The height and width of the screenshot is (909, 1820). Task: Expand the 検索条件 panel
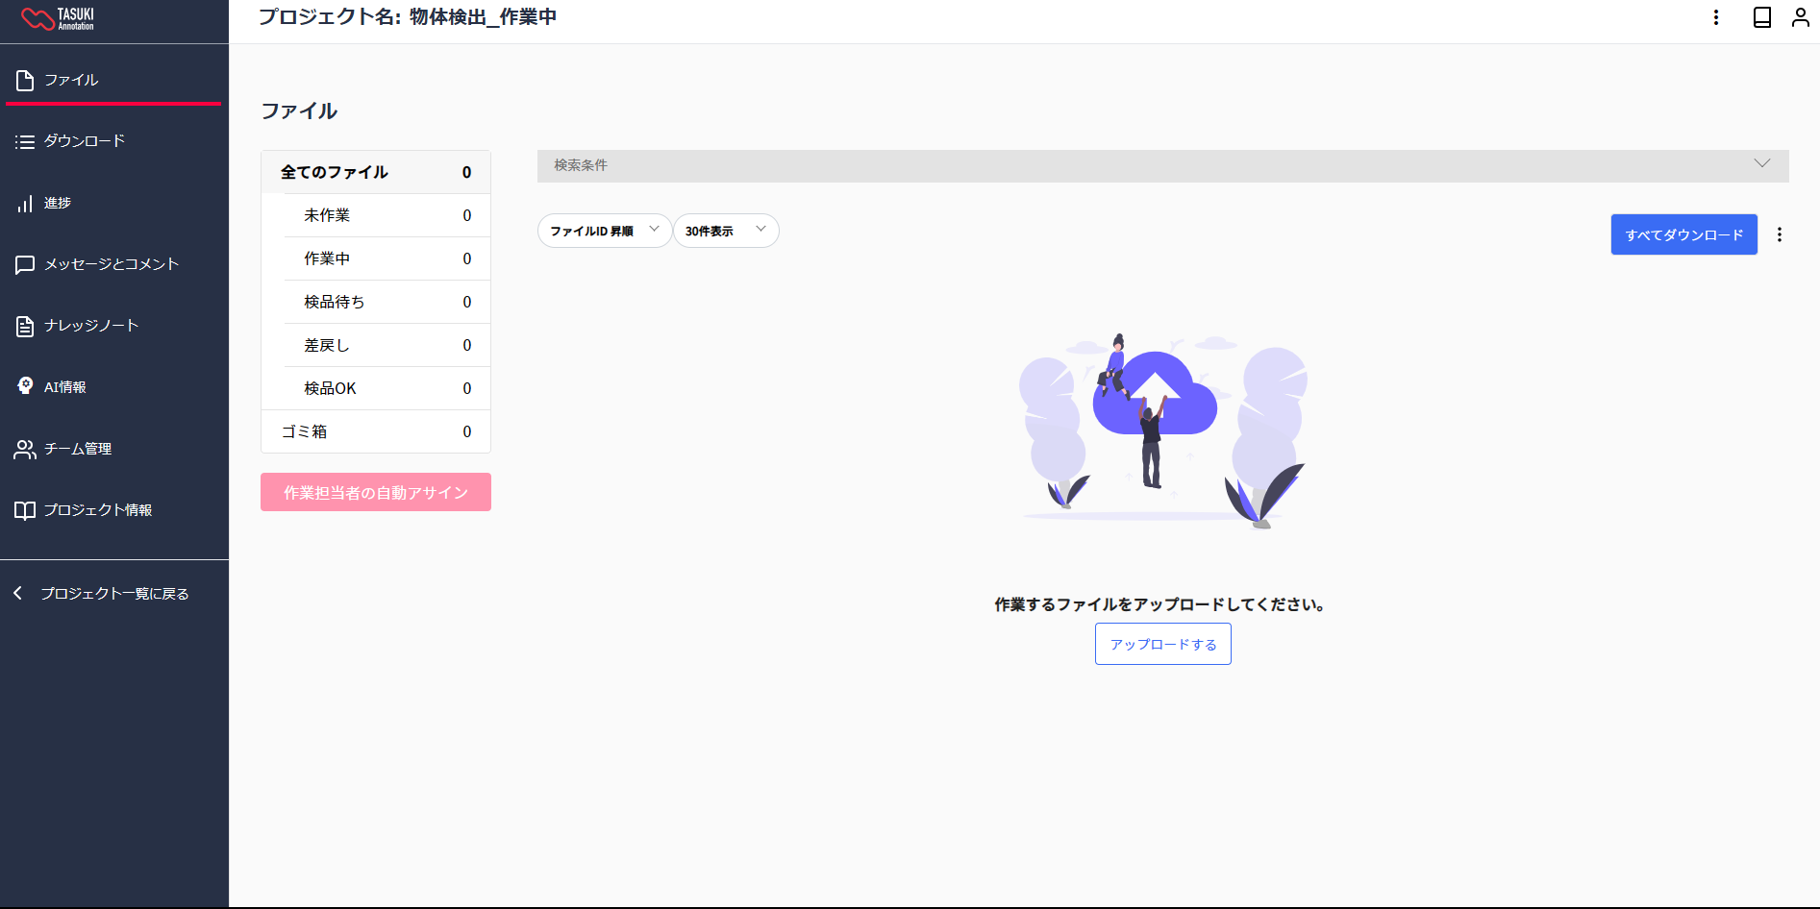(x=1162, y=165)
